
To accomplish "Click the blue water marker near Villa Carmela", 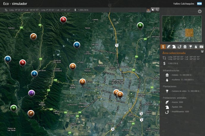I will point(77,45).
